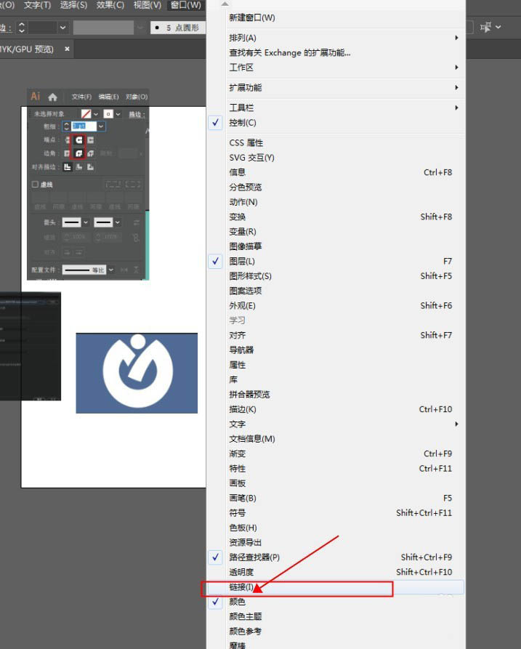Viewport: 521px width, 649px height.
Task: Expand the 排列(A) submenu
Action: tap(336, 38)
